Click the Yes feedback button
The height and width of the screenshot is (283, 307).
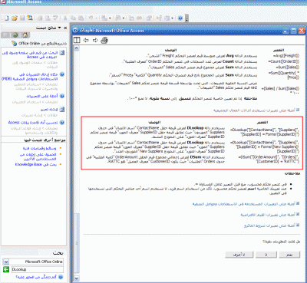click(x=289, y=255)
